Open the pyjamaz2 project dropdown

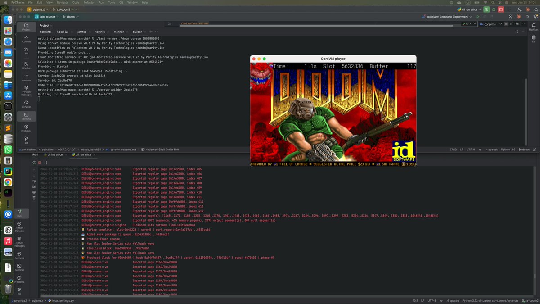coord(38,9)
